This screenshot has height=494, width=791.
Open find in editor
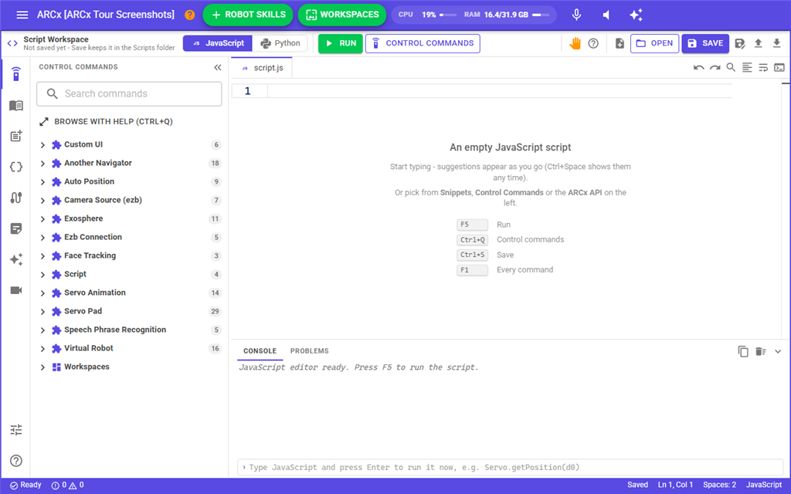(731, 67)
